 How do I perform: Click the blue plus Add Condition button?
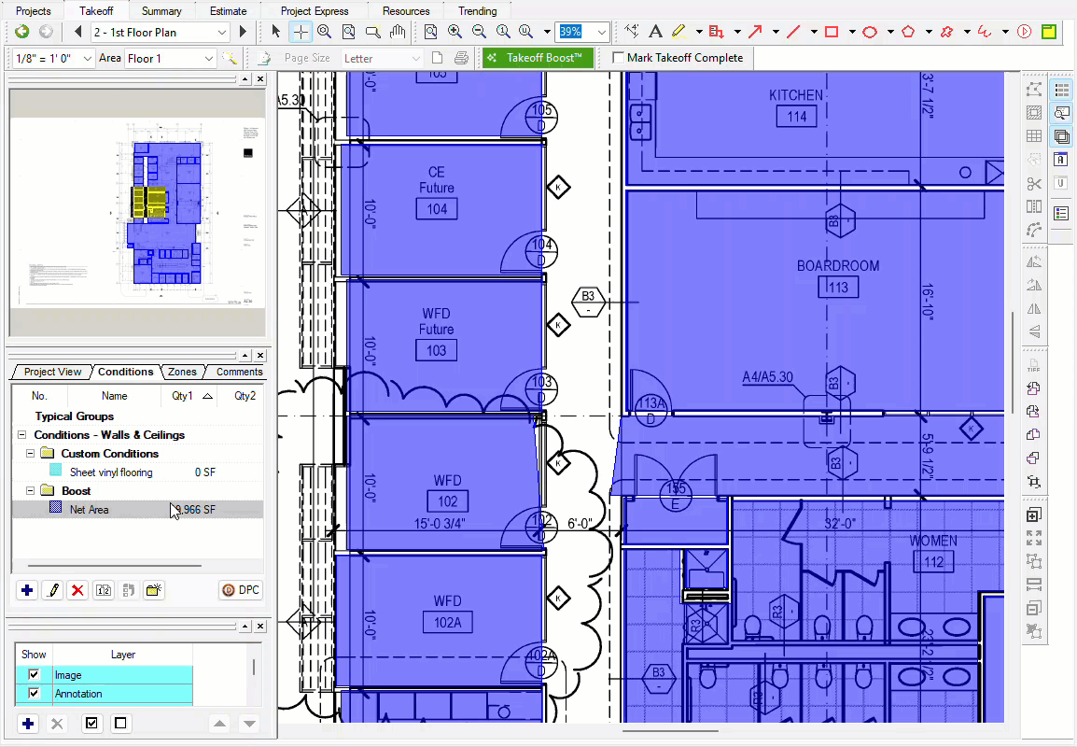[x=27, y=590]
